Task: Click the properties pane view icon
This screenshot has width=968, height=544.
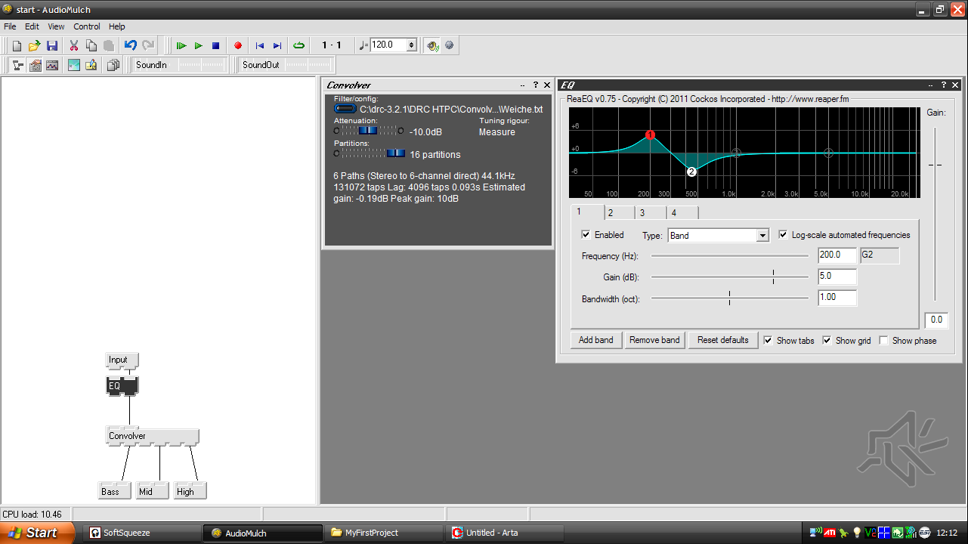Action: [x=36, y=65]
